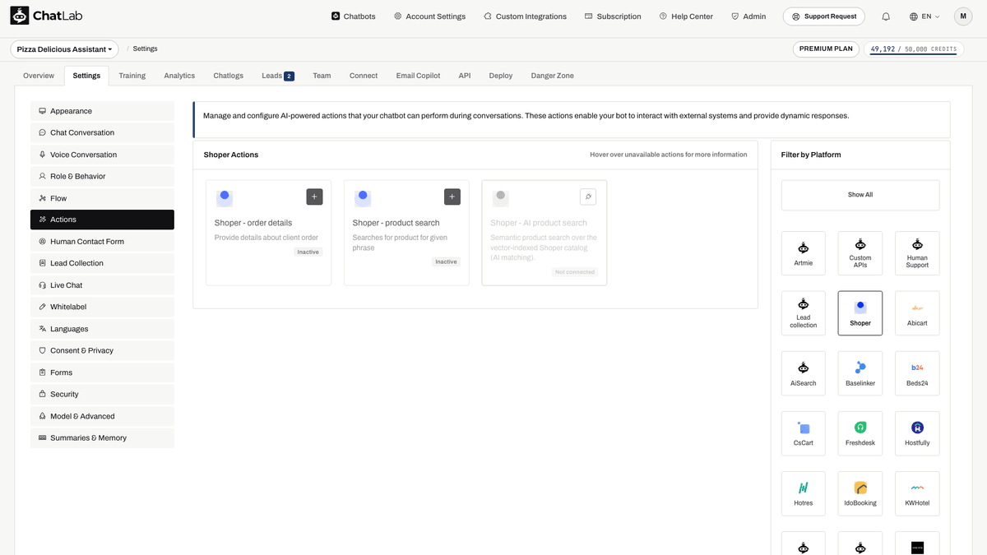Open the Pizza Delicious Assistant dropdown
This screenshot has height=555, width=987.
64,49
